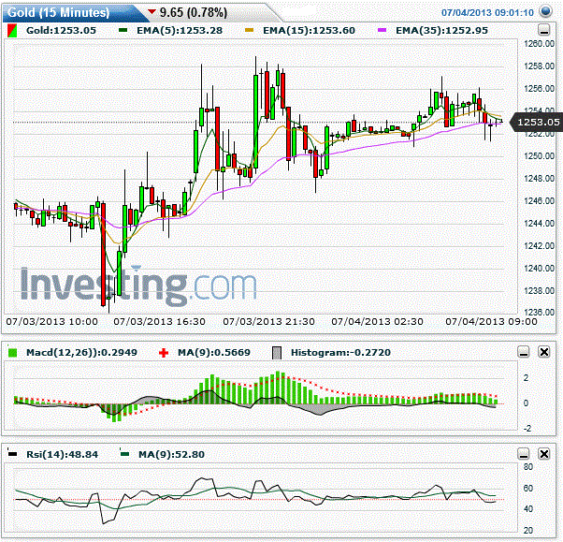Close the MACD indicator panel

544,352
